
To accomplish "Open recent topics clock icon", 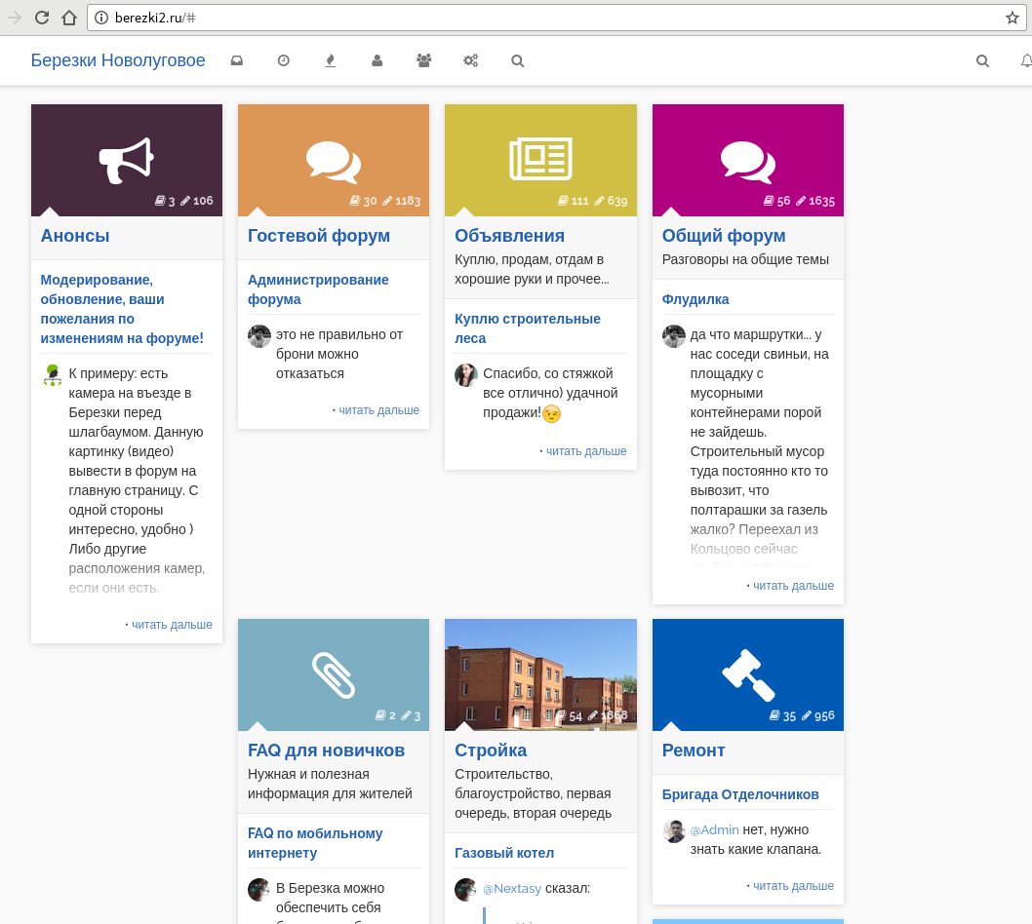I will 284,60.
